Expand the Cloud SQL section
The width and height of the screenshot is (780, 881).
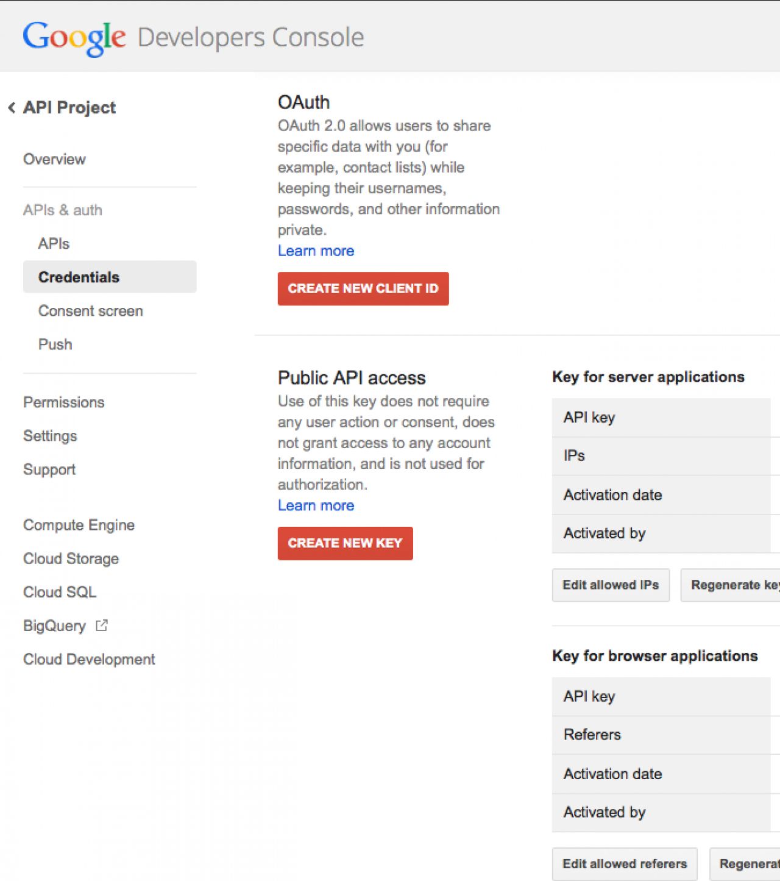click(60, 592)
